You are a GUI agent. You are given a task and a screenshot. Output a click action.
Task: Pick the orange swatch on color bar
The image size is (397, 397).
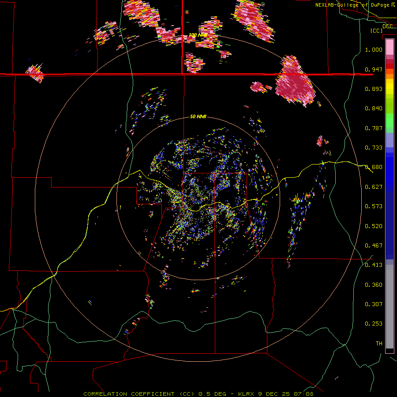pos(390,76)
